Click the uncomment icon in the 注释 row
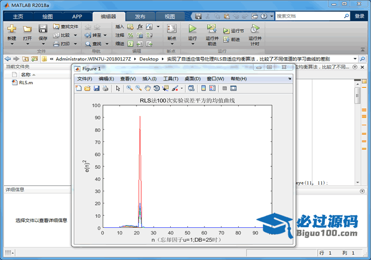This screenshot has width=371, height=260. (140, 35)
